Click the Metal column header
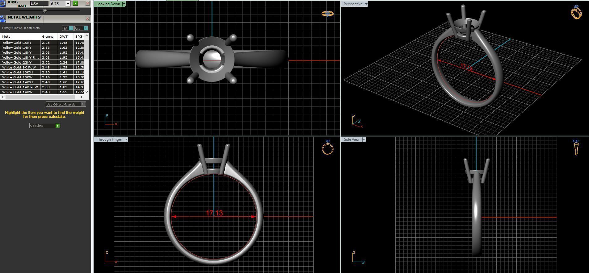This screenshot has width=589, height=273. 20,36
